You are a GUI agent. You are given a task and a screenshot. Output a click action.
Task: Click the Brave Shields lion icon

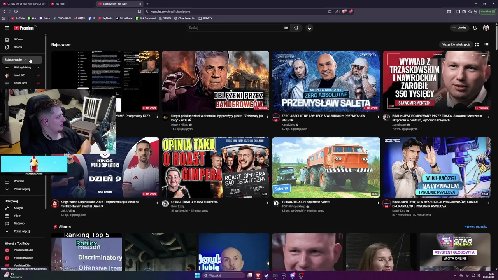[x=344, y=12]
